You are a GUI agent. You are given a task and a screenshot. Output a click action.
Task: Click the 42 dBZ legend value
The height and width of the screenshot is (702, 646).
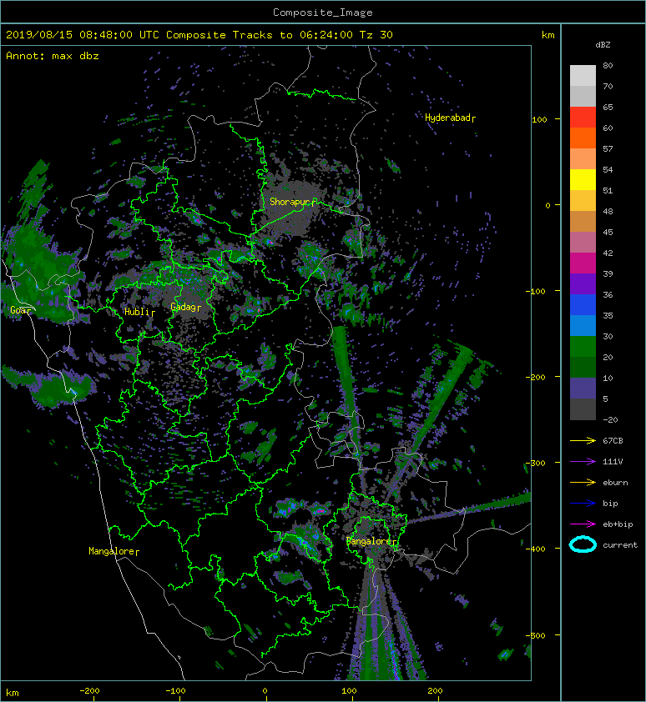[608, 253]
